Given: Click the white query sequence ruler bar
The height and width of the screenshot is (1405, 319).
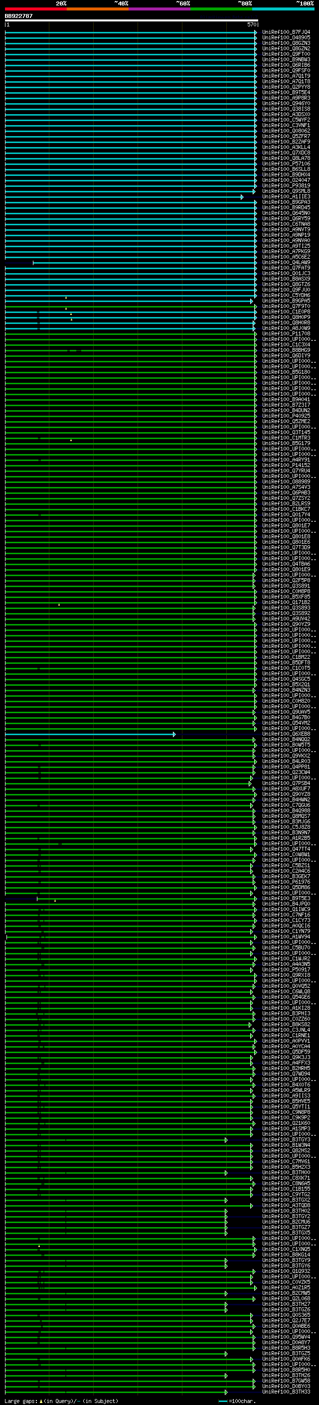Looking at the screenshot, I should pos(131,21).
